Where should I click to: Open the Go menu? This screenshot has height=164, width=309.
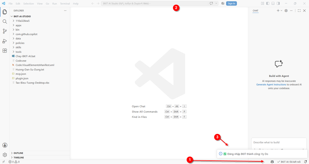pos(47,4)
